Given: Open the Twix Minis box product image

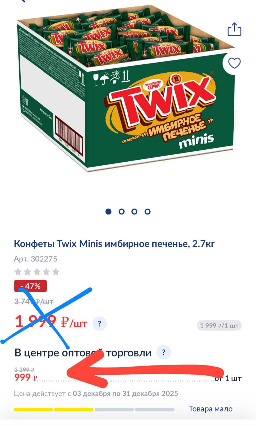Looking at the screenshot, I should point(126,88).
